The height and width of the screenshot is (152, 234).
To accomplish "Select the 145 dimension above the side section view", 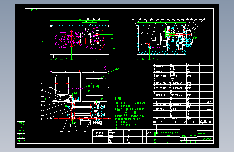I will click(161, 22).
